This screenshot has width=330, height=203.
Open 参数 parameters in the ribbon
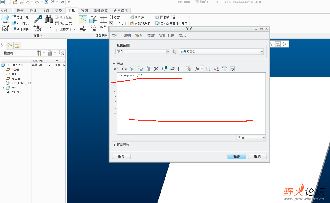click(115, 17)
